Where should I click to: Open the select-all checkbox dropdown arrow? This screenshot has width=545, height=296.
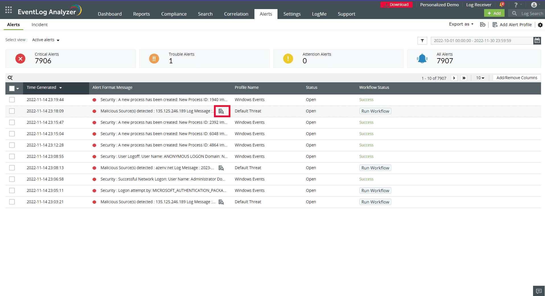(x=18, y=89)
